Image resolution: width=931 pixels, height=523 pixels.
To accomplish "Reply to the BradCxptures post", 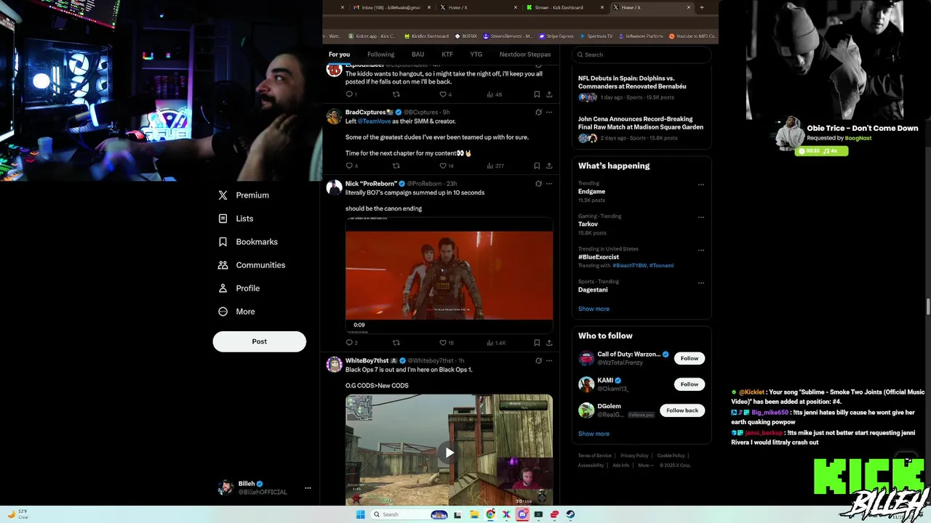I will point(349,166).
